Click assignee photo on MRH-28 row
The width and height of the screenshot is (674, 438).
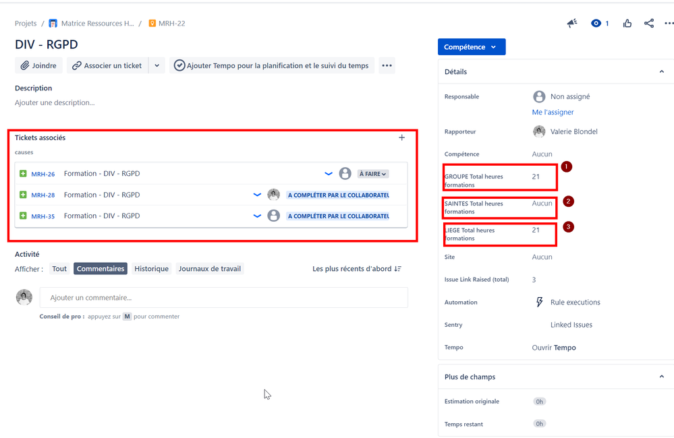[273, 195]
